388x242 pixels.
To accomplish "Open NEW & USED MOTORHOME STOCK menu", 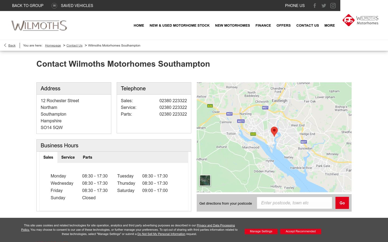I will [179, 26].
